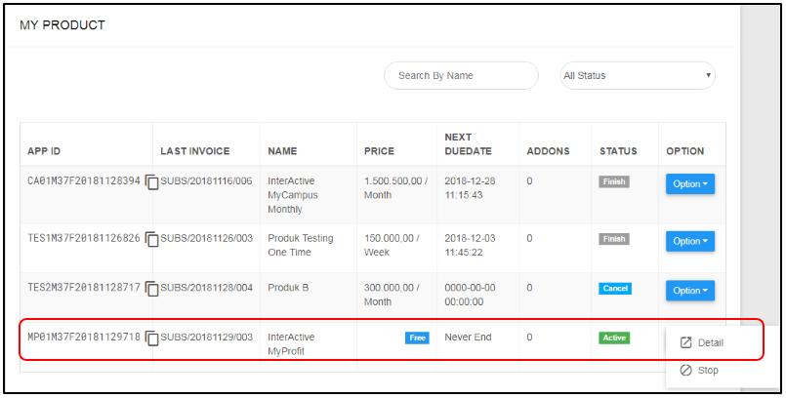Click the Cancel status badge of Produk B
786x398 pixels.
(615, 289)
